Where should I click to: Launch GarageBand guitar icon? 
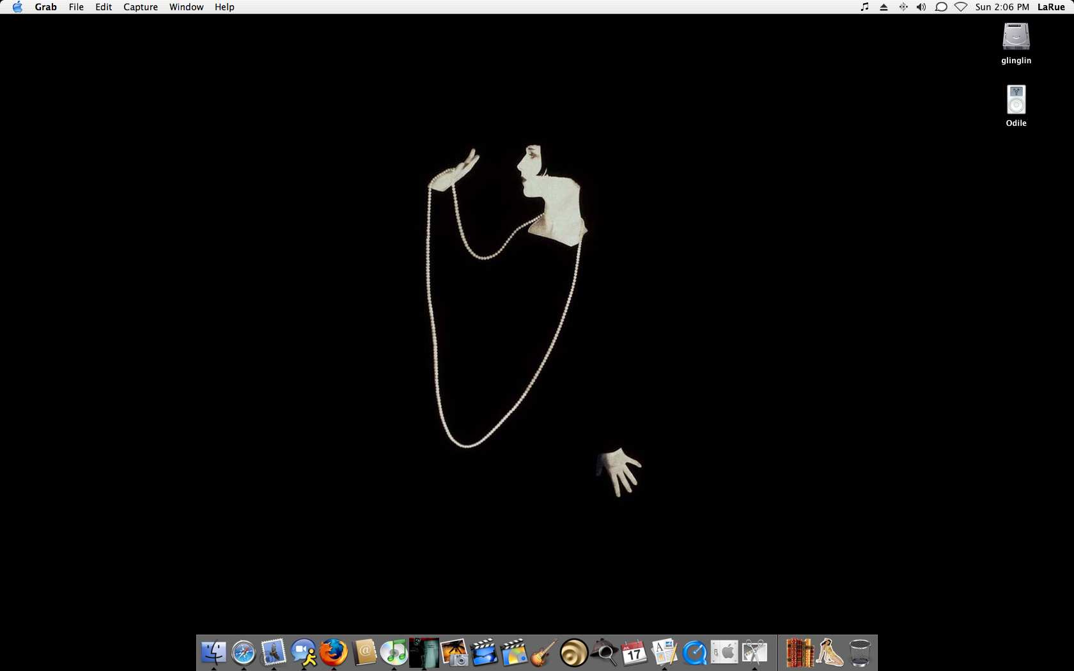coord(544,652)
